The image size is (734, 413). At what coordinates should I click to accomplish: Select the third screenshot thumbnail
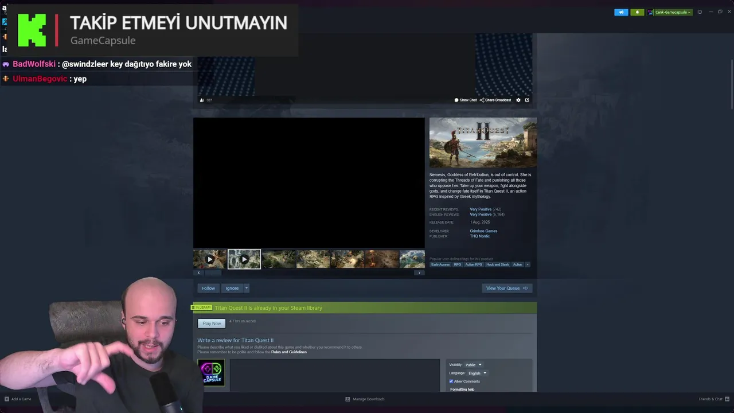279,259
